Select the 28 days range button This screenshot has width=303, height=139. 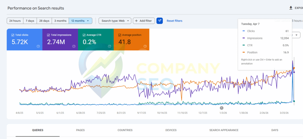pos(44,21)
